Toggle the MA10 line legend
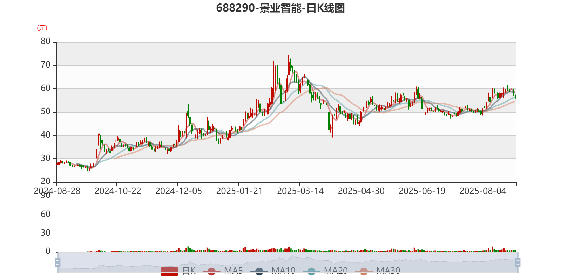561x280 pixels. point(273,271)
